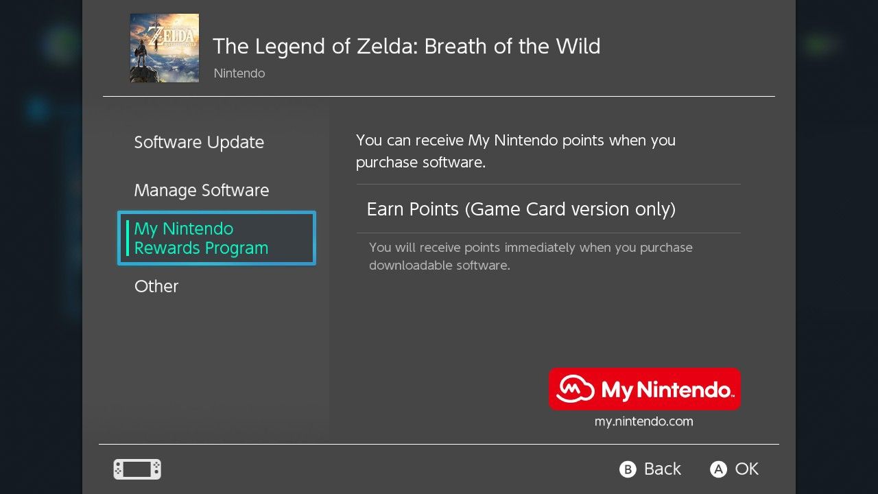
Task: Click the highlighted teal selection box
Action: [216, 238]
